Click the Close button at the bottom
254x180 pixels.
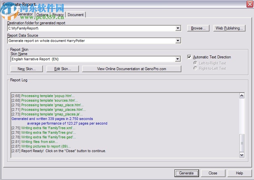[x=213, y=173]
